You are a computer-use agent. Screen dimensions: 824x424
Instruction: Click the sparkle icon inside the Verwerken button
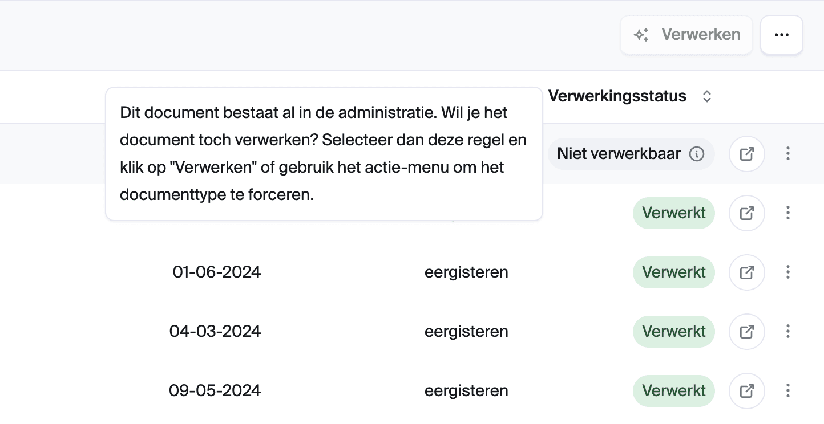[642, 35]
